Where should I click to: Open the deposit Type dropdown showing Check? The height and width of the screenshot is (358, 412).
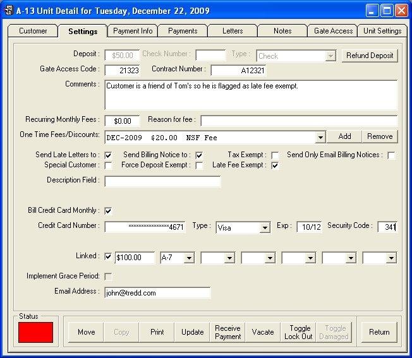tap(330, 56)
